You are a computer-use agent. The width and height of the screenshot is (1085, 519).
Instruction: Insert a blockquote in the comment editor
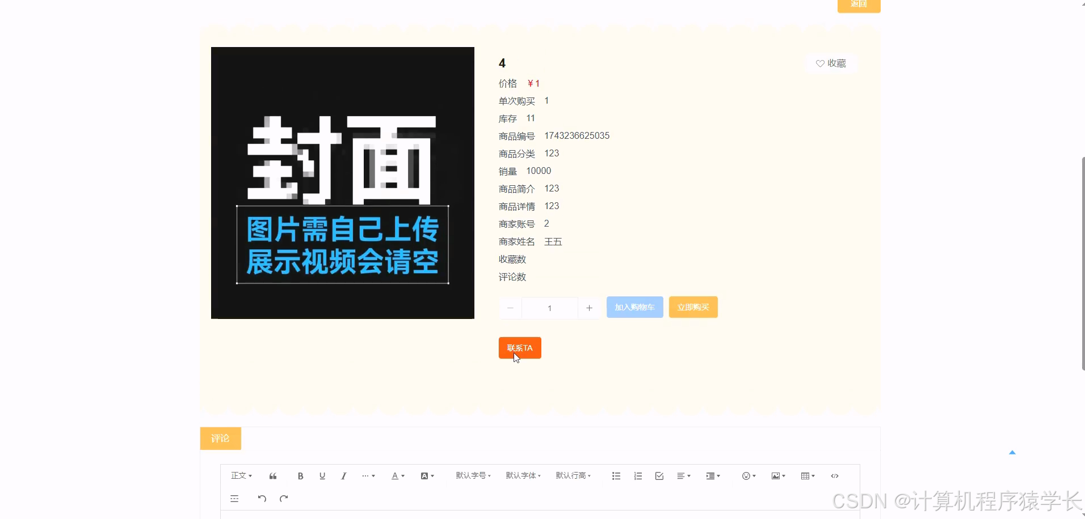(x=273, y=475)
